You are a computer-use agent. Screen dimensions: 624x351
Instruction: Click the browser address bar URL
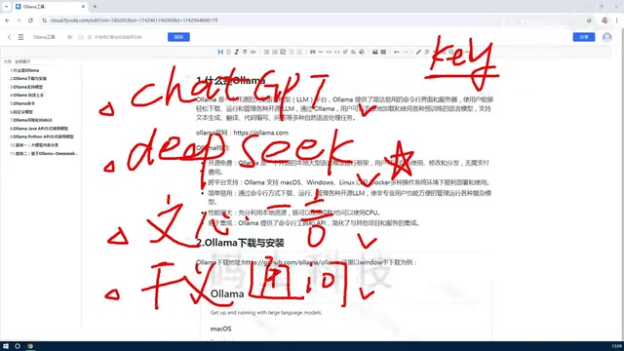[x=135, y=20]
